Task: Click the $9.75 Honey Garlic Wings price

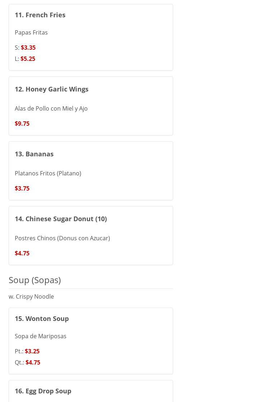Action: pyautogui.click(x=22, y=124)
